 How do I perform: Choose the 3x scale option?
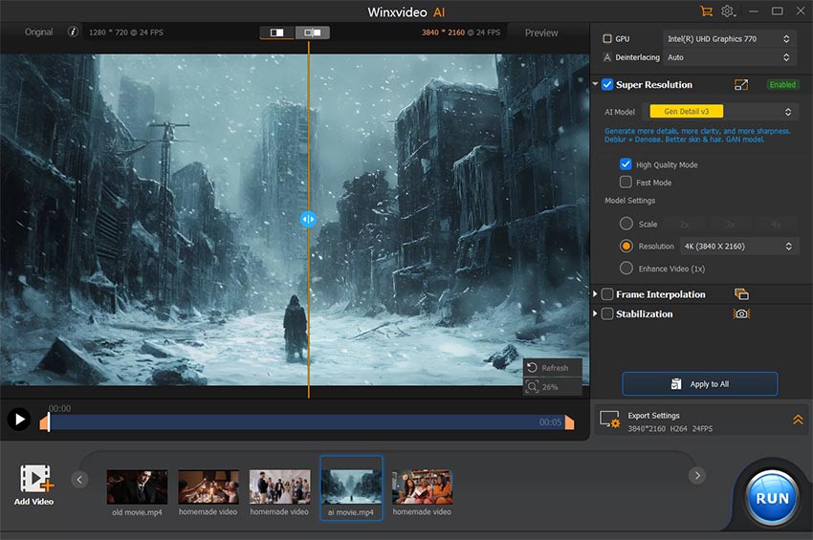point(730,225)
